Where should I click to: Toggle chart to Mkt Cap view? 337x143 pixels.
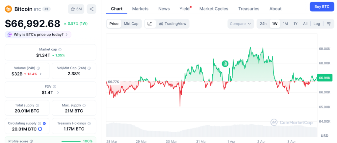131,24
